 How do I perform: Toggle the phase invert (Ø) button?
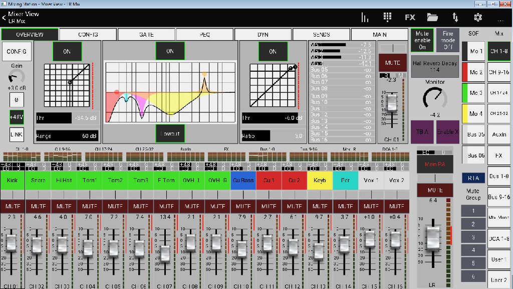pyautogui.click(x=17, y=100)
